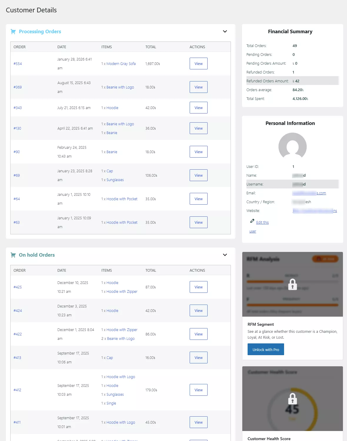Open order number #63 link
The height and width of the screenshot is (441, 347).
(x=16, y=223)
